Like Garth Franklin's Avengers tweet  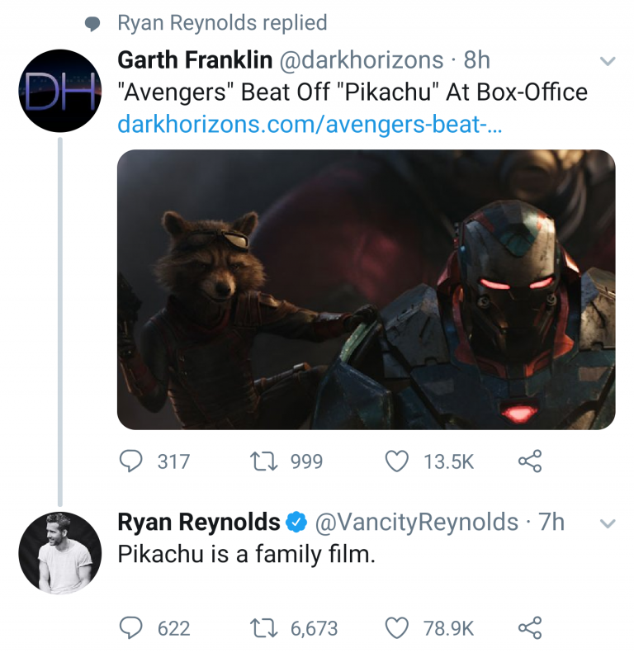(398, 461)
